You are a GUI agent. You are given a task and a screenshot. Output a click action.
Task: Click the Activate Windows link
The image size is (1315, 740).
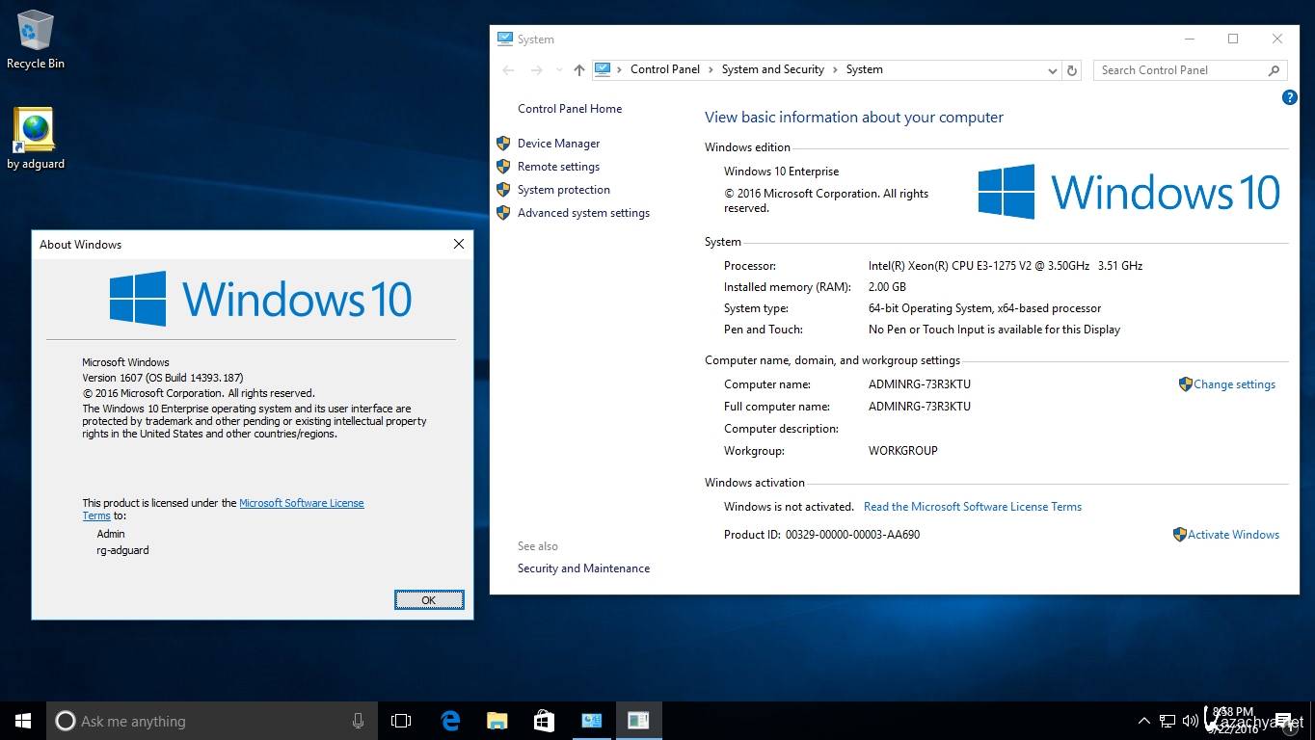1232,535
